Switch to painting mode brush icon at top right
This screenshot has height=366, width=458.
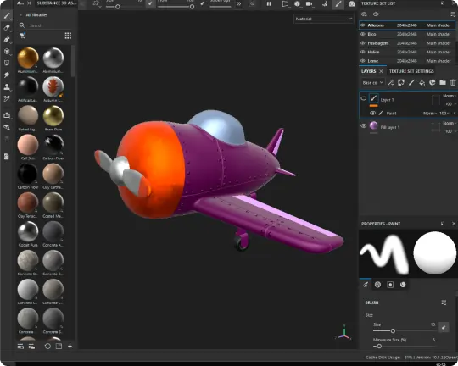point(338,3)
